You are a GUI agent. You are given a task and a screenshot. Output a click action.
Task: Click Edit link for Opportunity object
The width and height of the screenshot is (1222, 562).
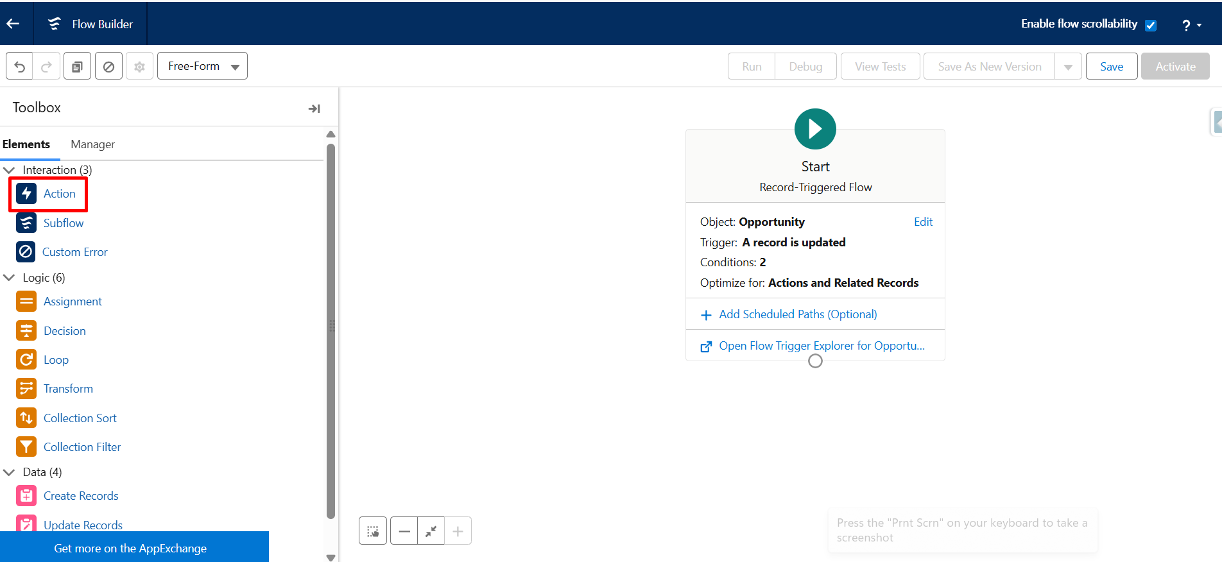[x=923, y=222]
